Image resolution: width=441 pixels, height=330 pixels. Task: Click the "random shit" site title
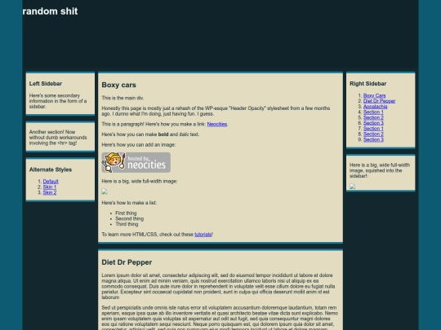(50, 11)
